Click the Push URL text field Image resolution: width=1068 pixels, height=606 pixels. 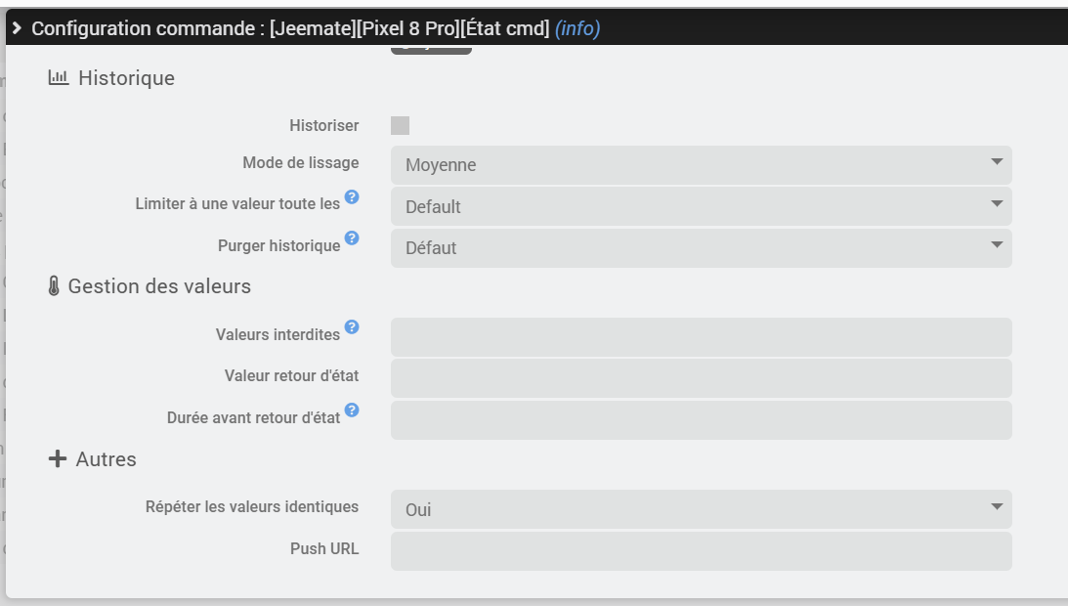click(x=701, y=550)
